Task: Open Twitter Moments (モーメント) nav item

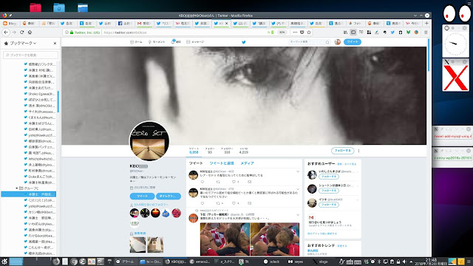Action: [157, 42]
